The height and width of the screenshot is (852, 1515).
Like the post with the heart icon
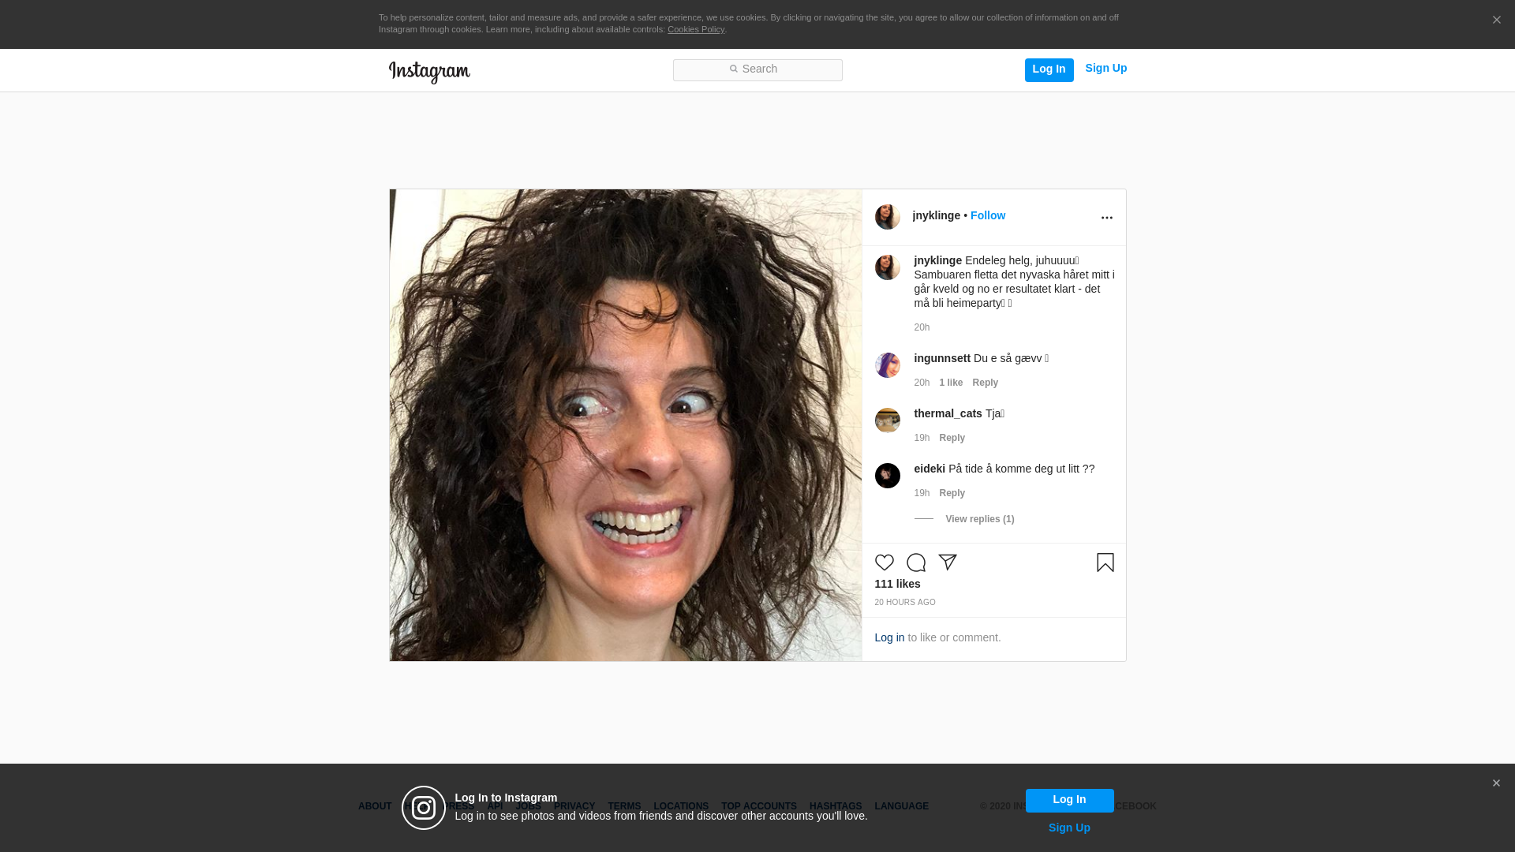click(x=884, y=562)
